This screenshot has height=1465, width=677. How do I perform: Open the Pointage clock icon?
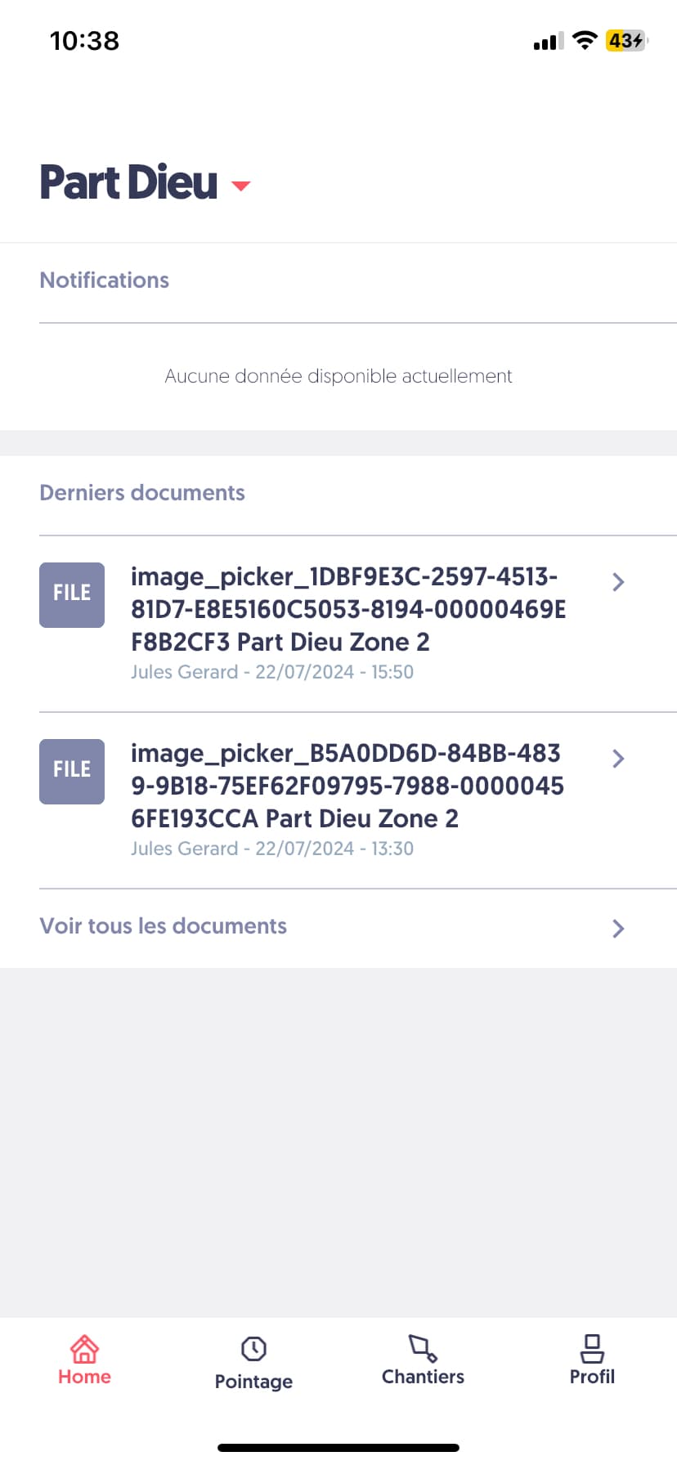tap(253, 1348)
